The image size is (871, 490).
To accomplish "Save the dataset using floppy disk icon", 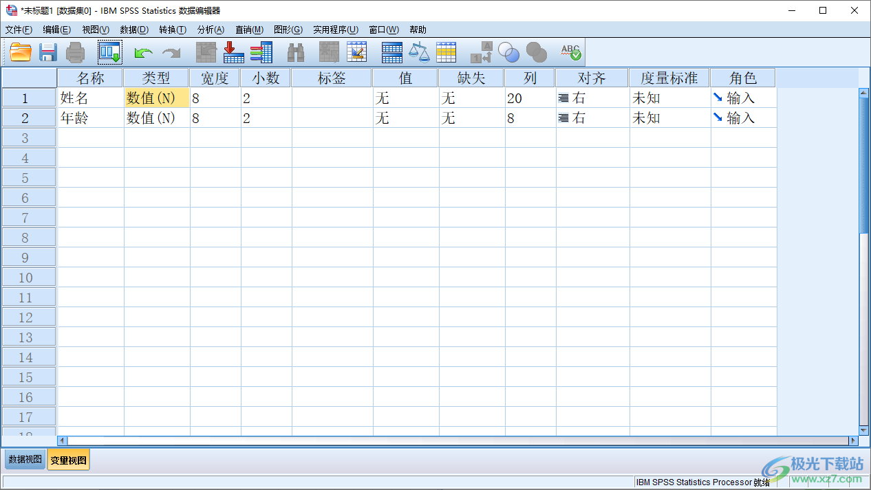I will pos(47,52).
